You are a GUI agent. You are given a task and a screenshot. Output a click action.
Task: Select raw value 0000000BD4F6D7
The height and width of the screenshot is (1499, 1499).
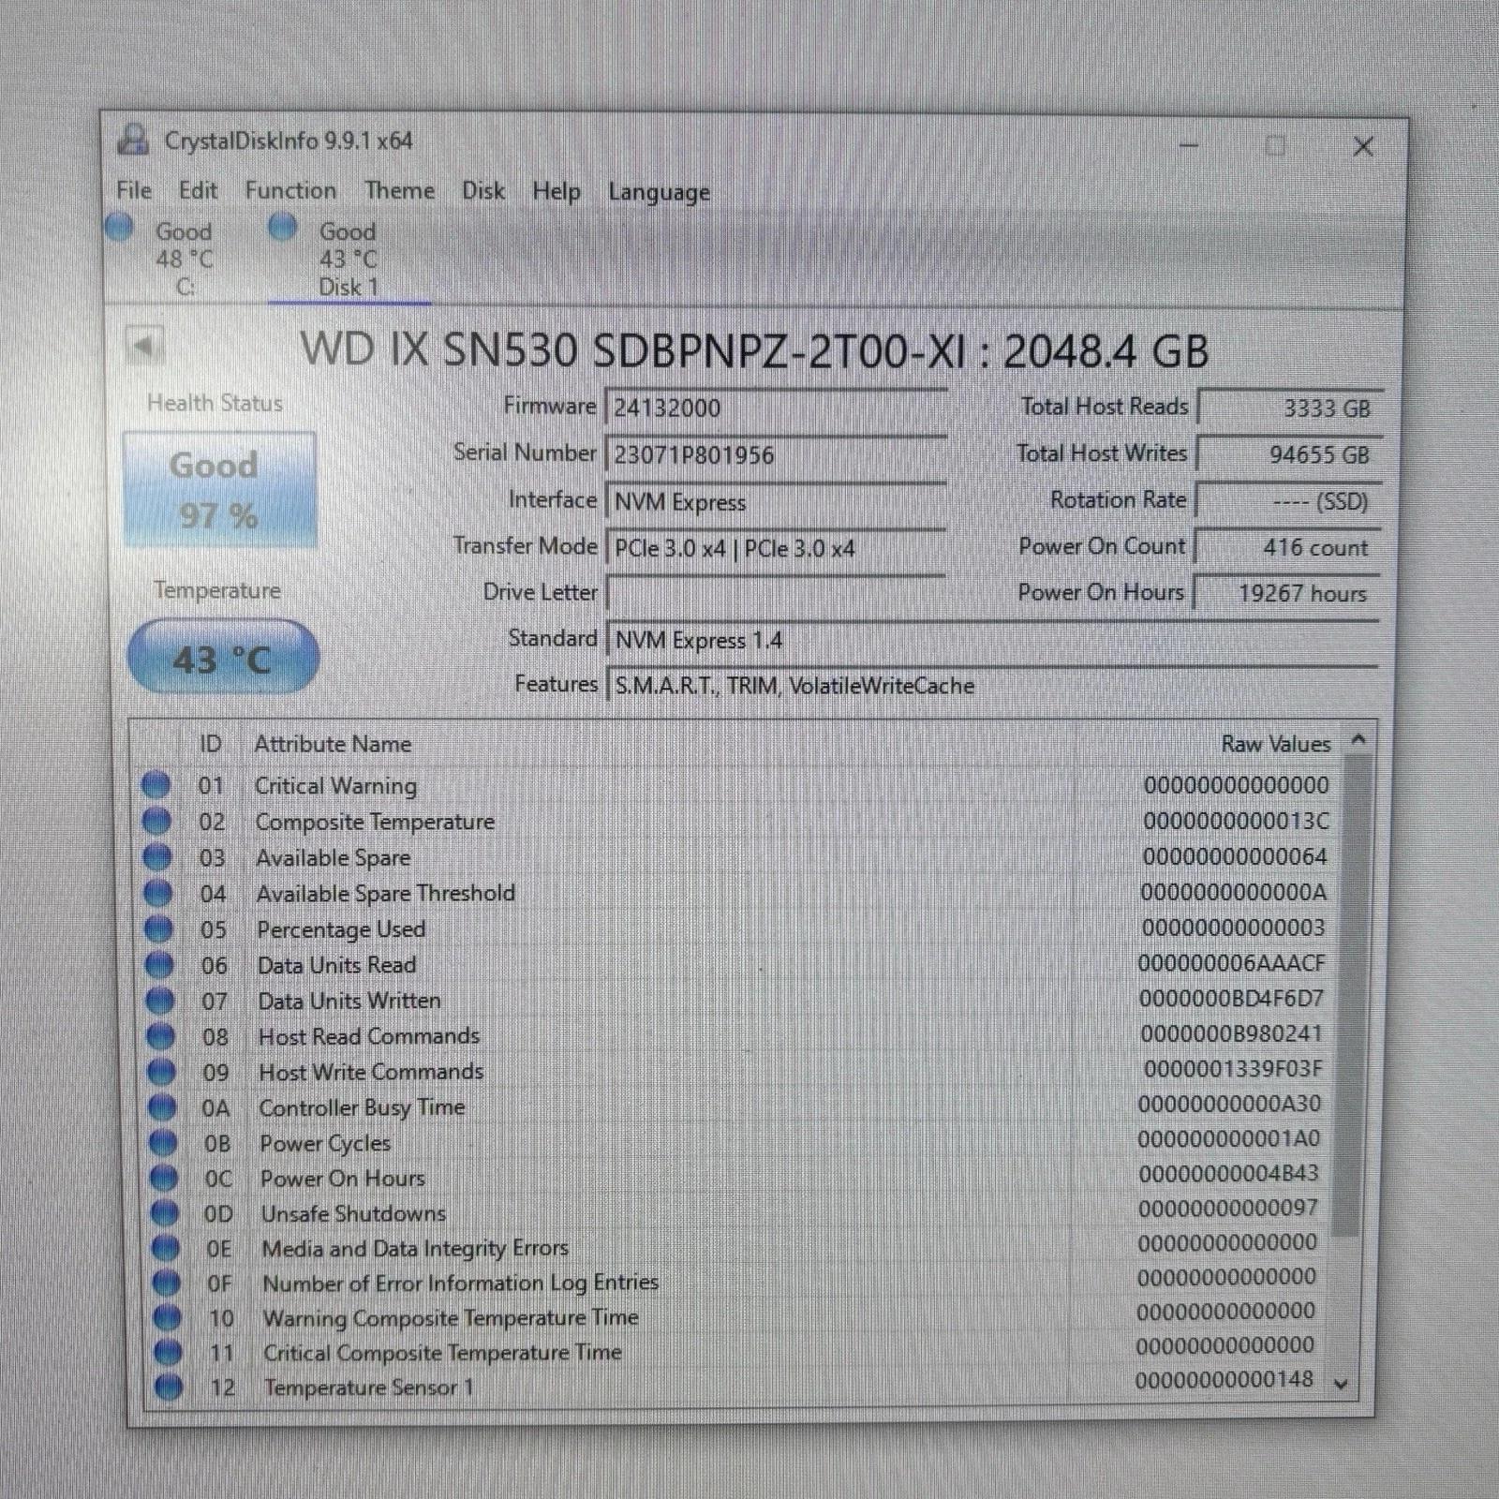(x=1231, y=999)
